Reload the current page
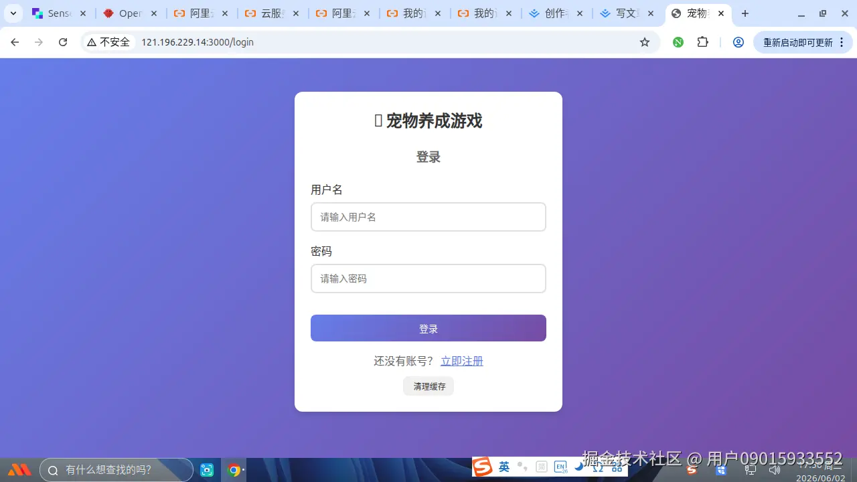The image size is (857, 482). click(63, 42)
